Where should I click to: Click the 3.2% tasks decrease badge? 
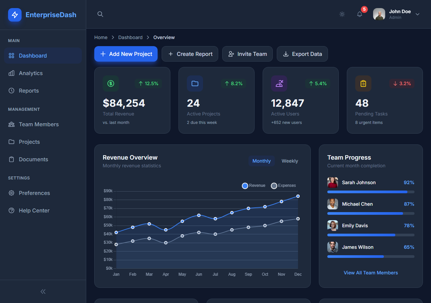[402, 83]
